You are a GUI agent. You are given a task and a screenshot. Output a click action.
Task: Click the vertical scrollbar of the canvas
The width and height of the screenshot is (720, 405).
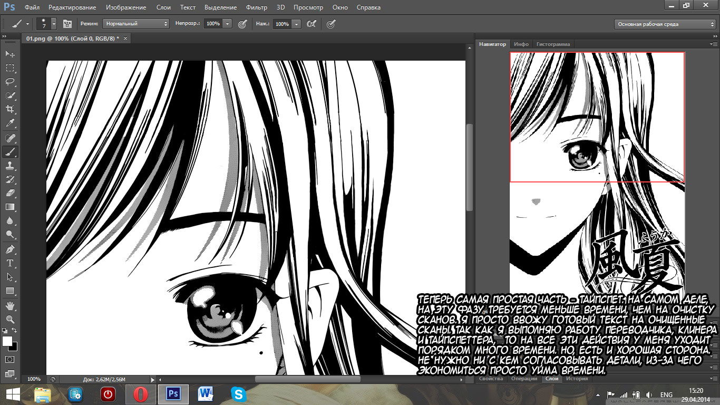pos(470,167)
